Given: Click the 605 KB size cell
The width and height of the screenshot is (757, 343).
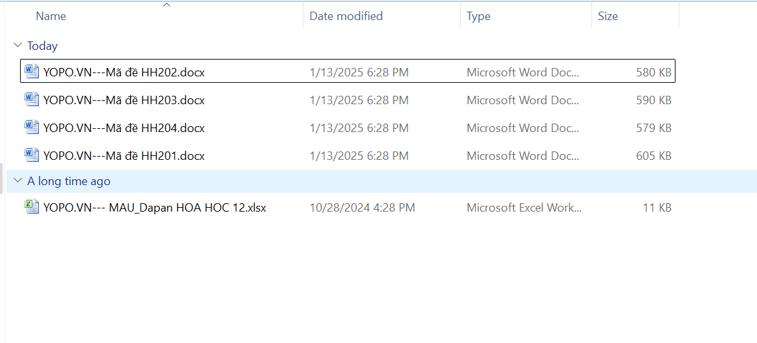Looking at the screenshot, I should tap(653, 156).
